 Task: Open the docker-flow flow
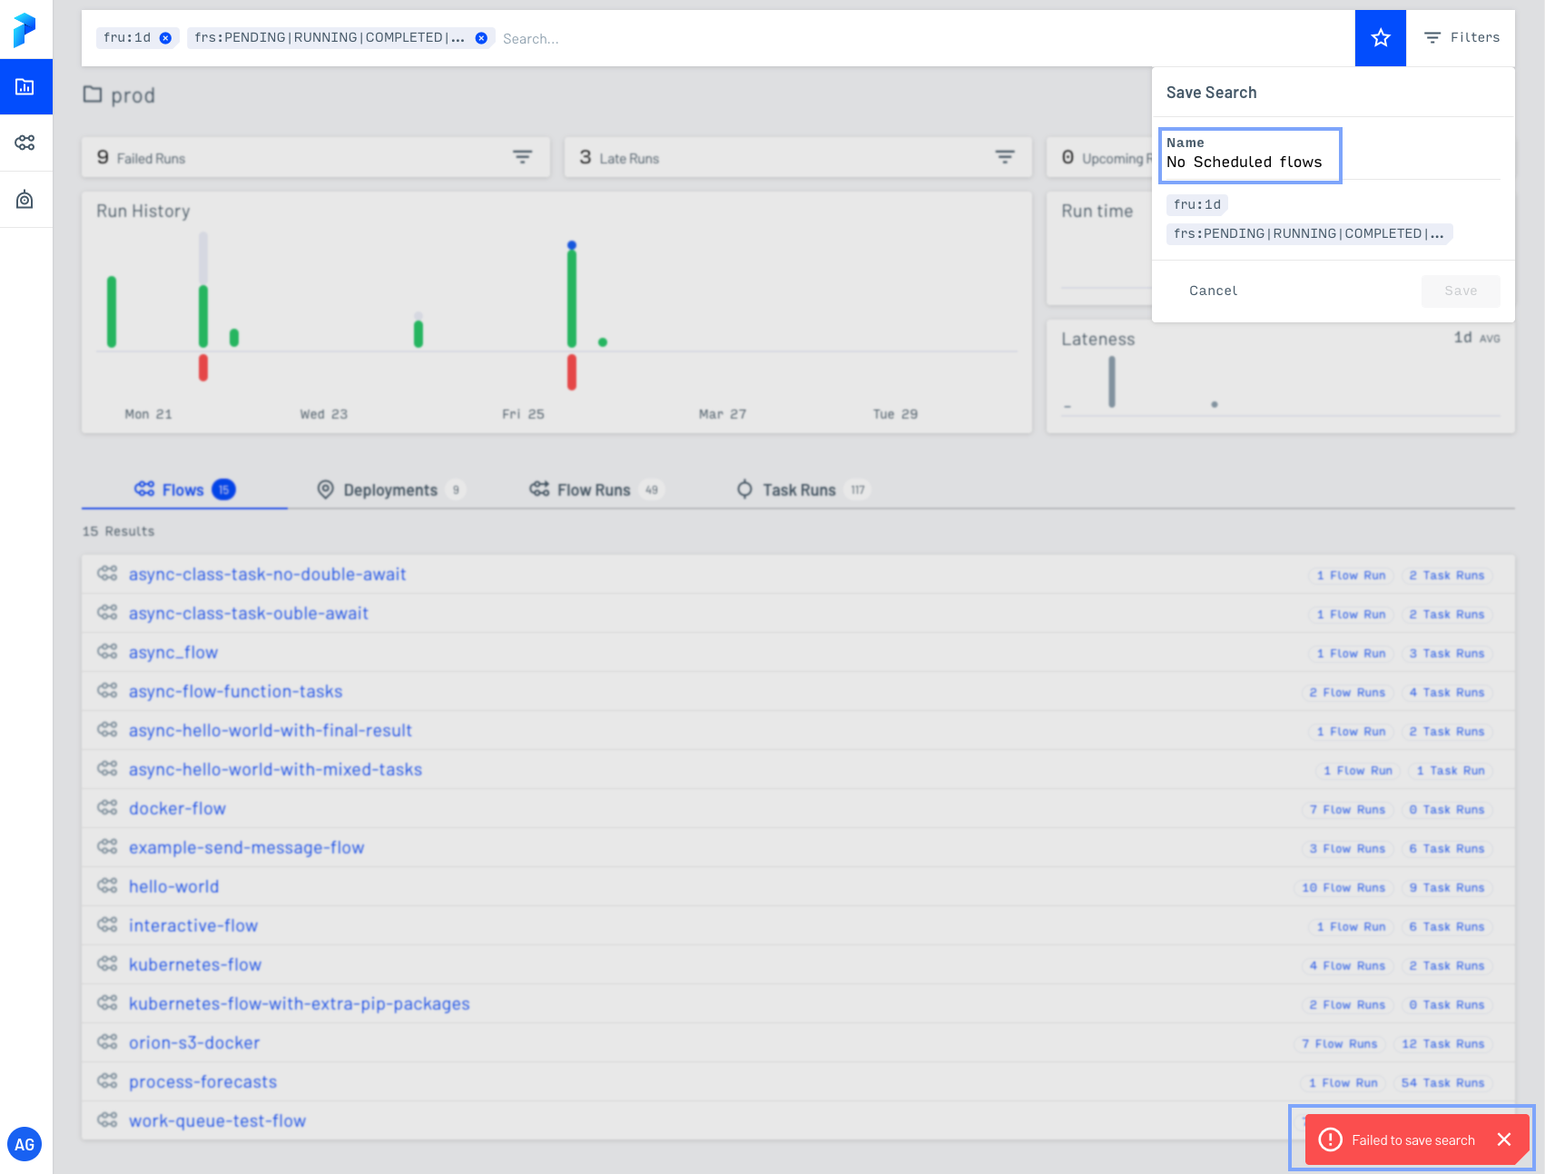pyautogui.click(x=177, y=807)
